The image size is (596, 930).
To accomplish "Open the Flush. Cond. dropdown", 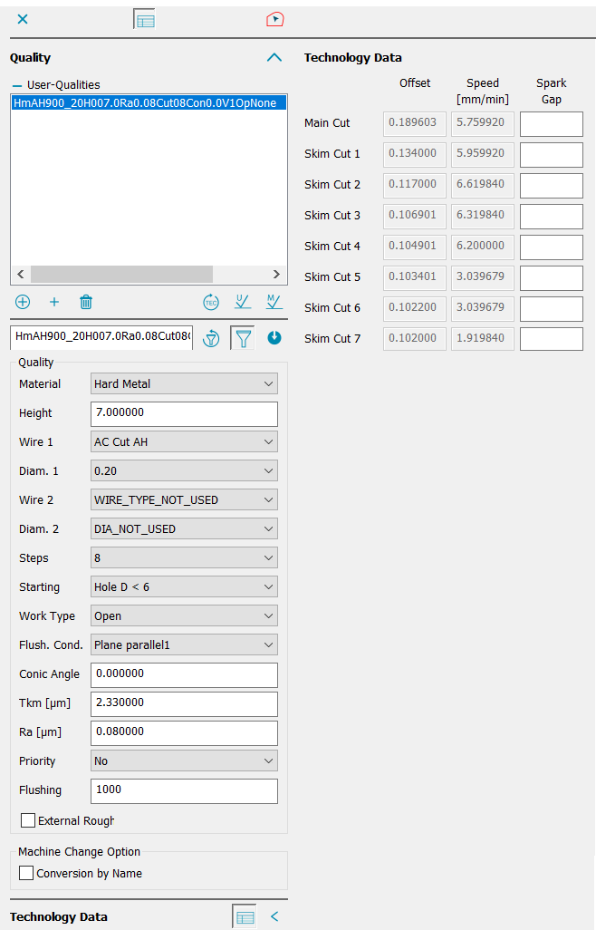I will [x=185, y=644].
